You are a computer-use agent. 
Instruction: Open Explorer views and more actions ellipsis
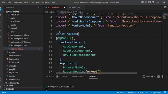point(39,7)
